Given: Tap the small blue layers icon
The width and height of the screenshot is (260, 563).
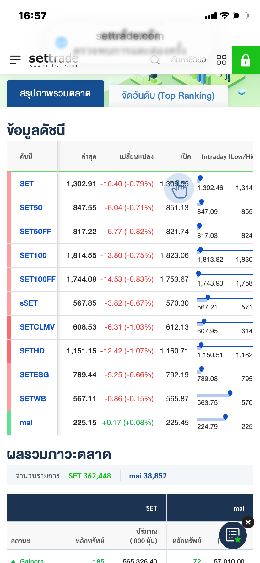Looking at the screenshot, I should 241,92.
